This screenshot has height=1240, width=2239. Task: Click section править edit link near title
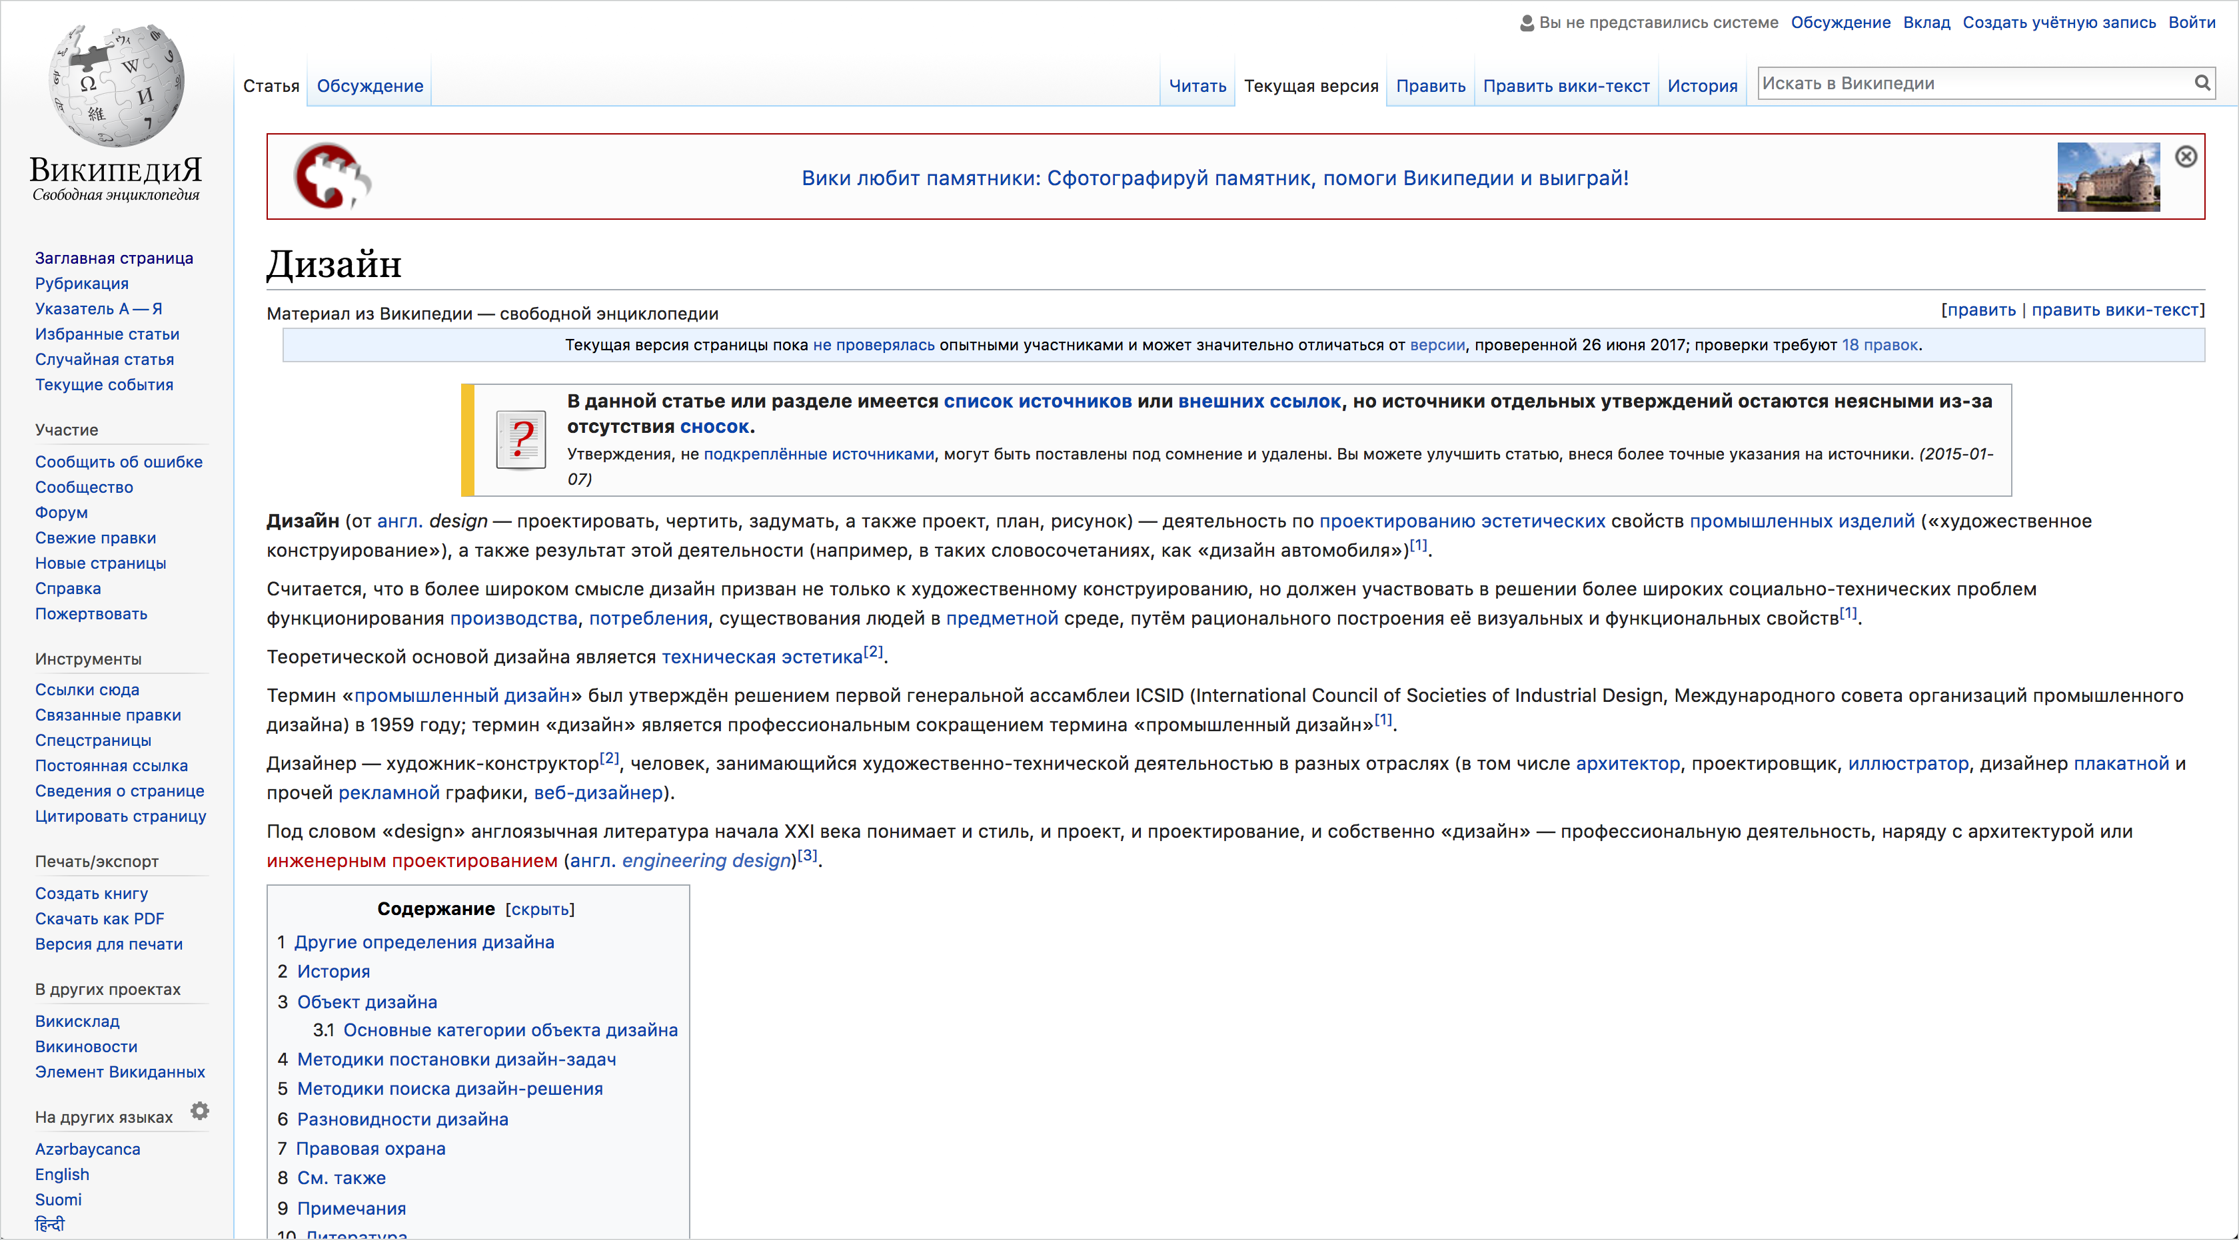1981,310
